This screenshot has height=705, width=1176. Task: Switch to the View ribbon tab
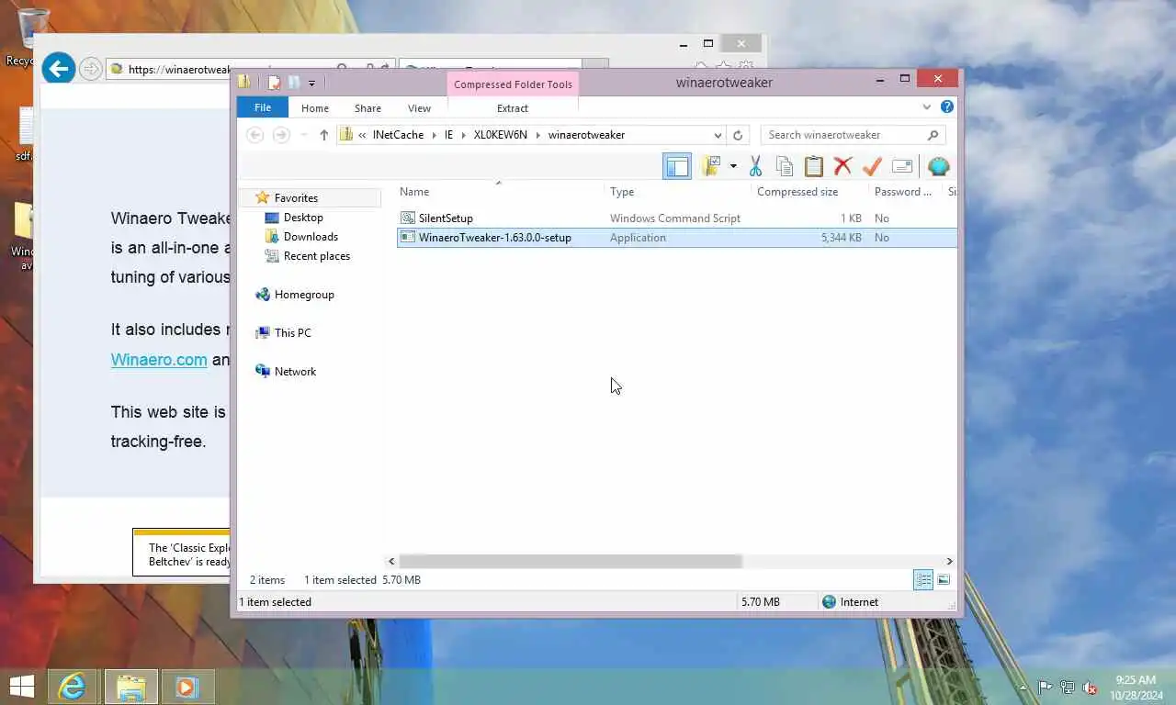419,108
